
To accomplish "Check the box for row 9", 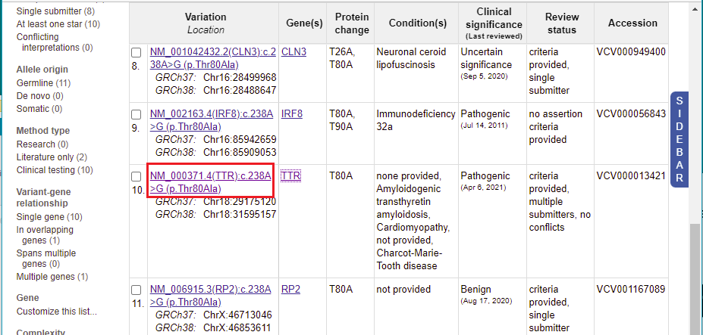I will 137,115.
